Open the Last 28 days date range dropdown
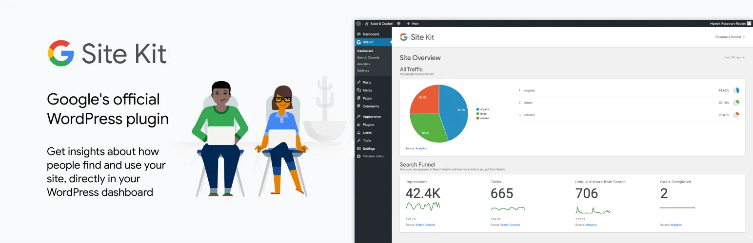The height and width of the screenshot is (243, 753). pyautogui.click(x=735, y=57)
